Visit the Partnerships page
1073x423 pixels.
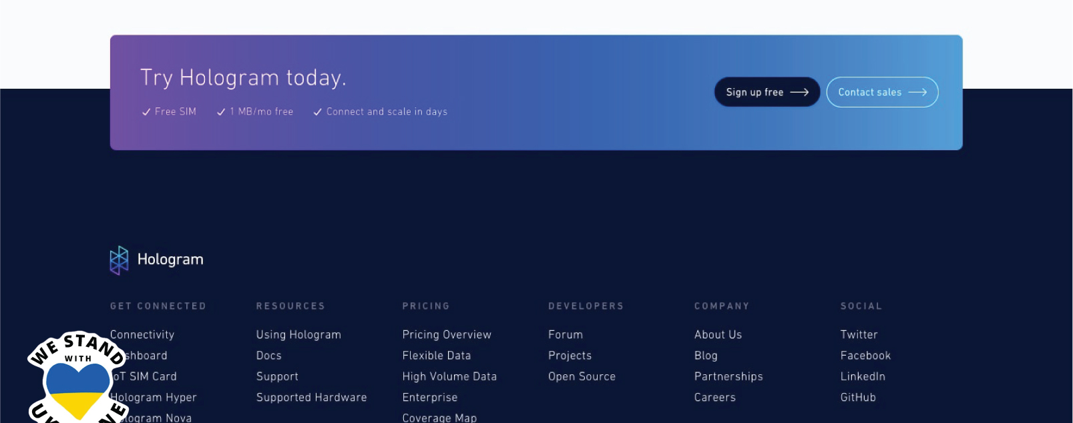pos(728,376)
